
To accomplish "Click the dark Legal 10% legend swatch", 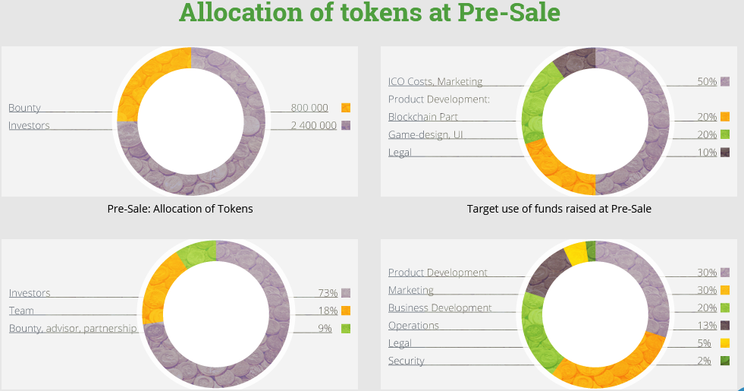I will 725,153.
